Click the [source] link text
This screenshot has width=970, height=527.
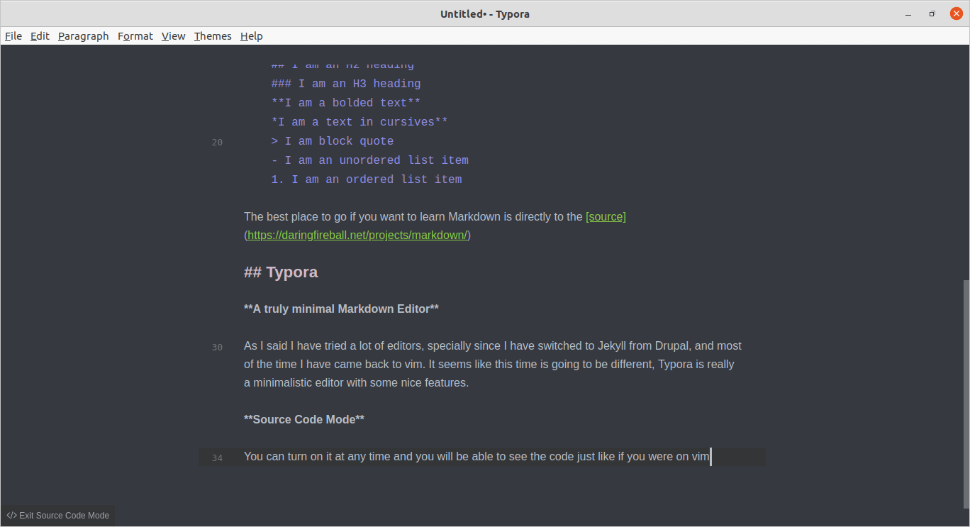pos(606,217)
